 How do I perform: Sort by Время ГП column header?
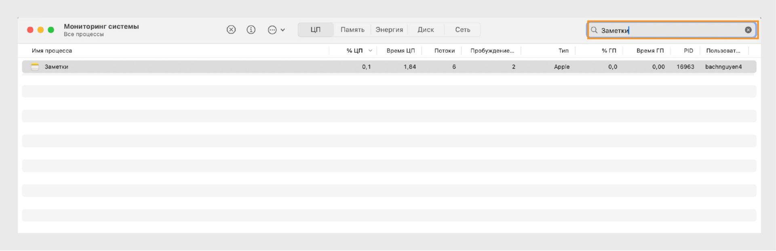point(650,51)
